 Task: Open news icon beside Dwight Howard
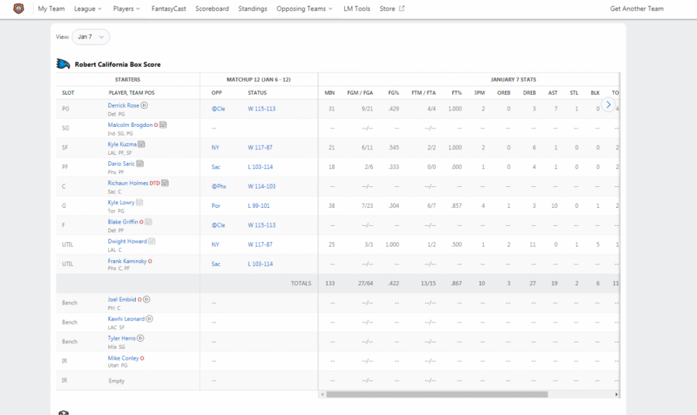pos(151,241)
